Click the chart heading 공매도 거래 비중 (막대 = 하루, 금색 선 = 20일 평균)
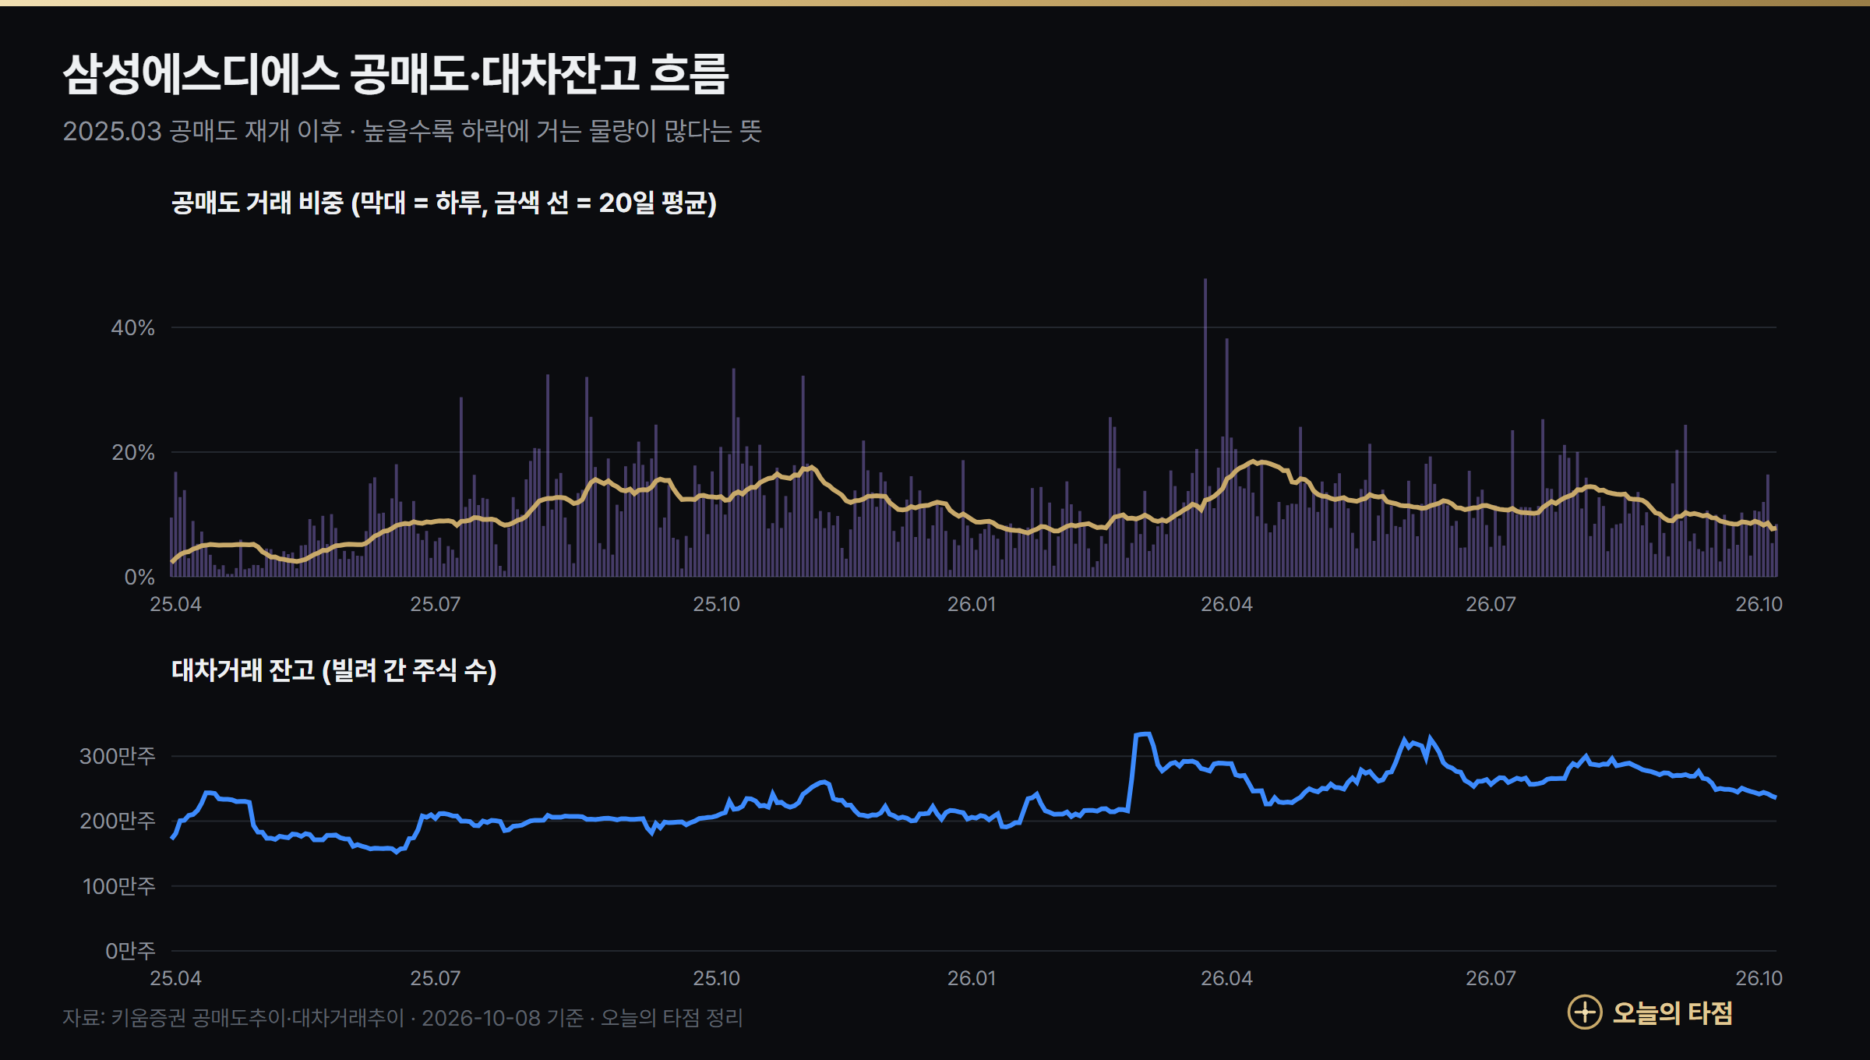The height and width of the screenshot is (1060, 1870). [444, 203]
